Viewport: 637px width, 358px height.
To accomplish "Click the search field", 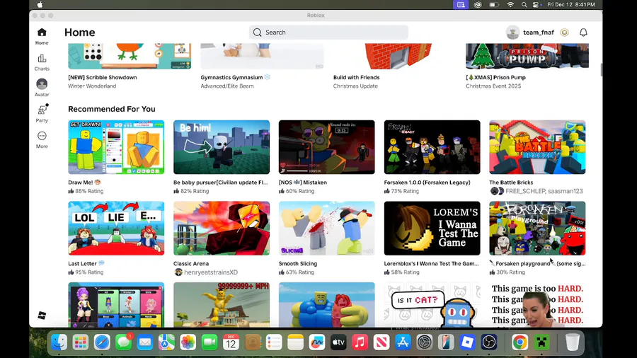I will pyautogui.click(x=328, y=33).
